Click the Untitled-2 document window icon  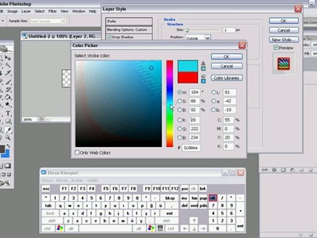pyautogui.click(x=25, y=36)
